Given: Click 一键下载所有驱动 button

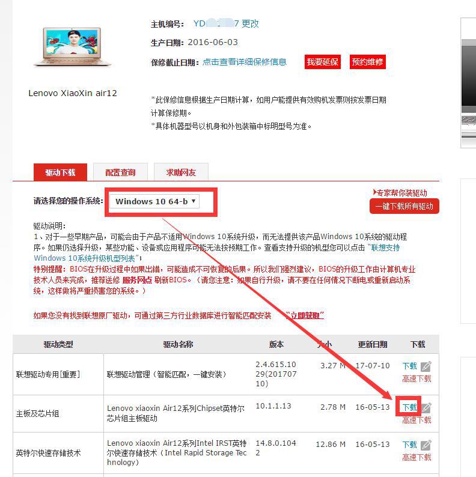Looking at the screenshot, I should pos(404,207).
